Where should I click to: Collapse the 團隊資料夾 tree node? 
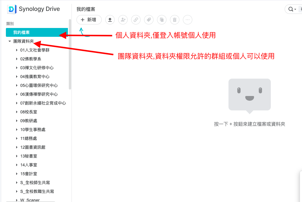coord(10,42)
